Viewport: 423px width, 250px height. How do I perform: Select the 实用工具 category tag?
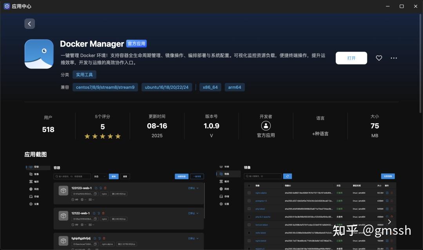tap(85, 75)
